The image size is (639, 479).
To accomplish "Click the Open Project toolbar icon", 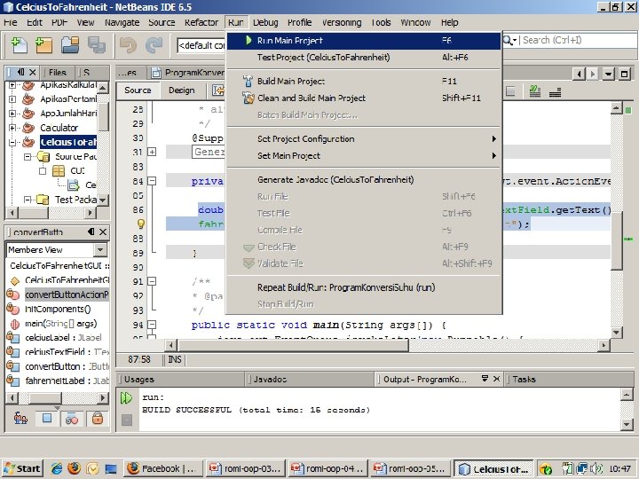I will (70, 45).
